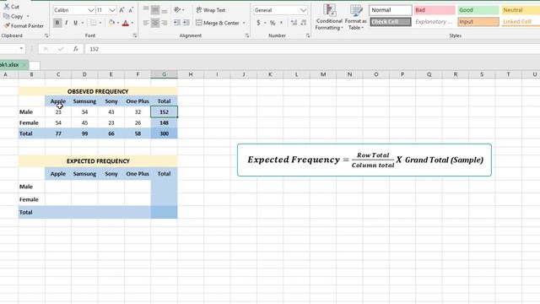Apply the Good cell style
The image size is (540, 304).
point(478,10)
